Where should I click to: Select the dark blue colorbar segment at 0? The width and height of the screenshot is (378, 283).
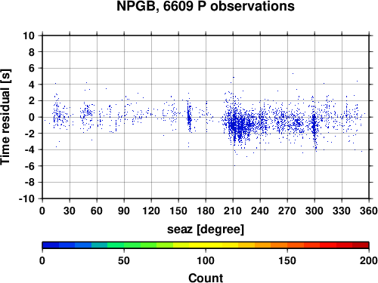coord(51,245)
